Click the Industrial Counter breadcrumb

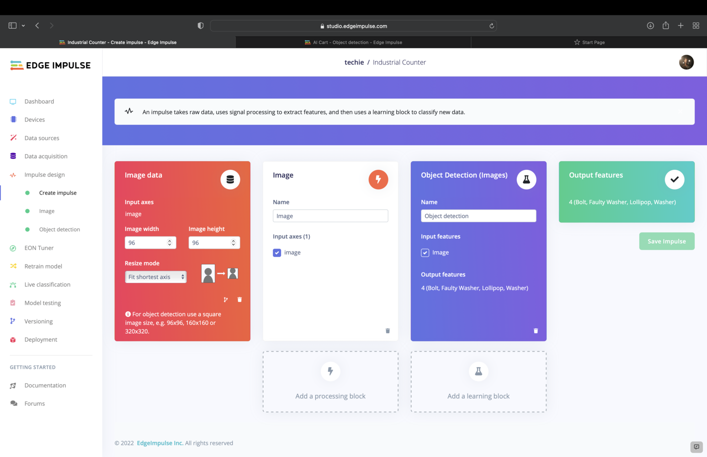tap(399, 62)
